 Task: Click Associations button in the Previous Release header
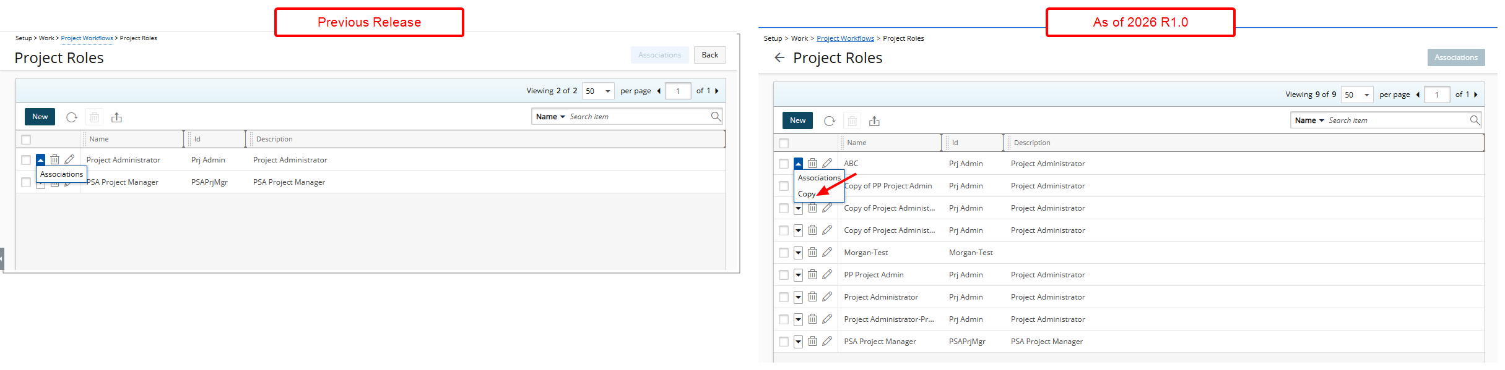coord(660,55)
